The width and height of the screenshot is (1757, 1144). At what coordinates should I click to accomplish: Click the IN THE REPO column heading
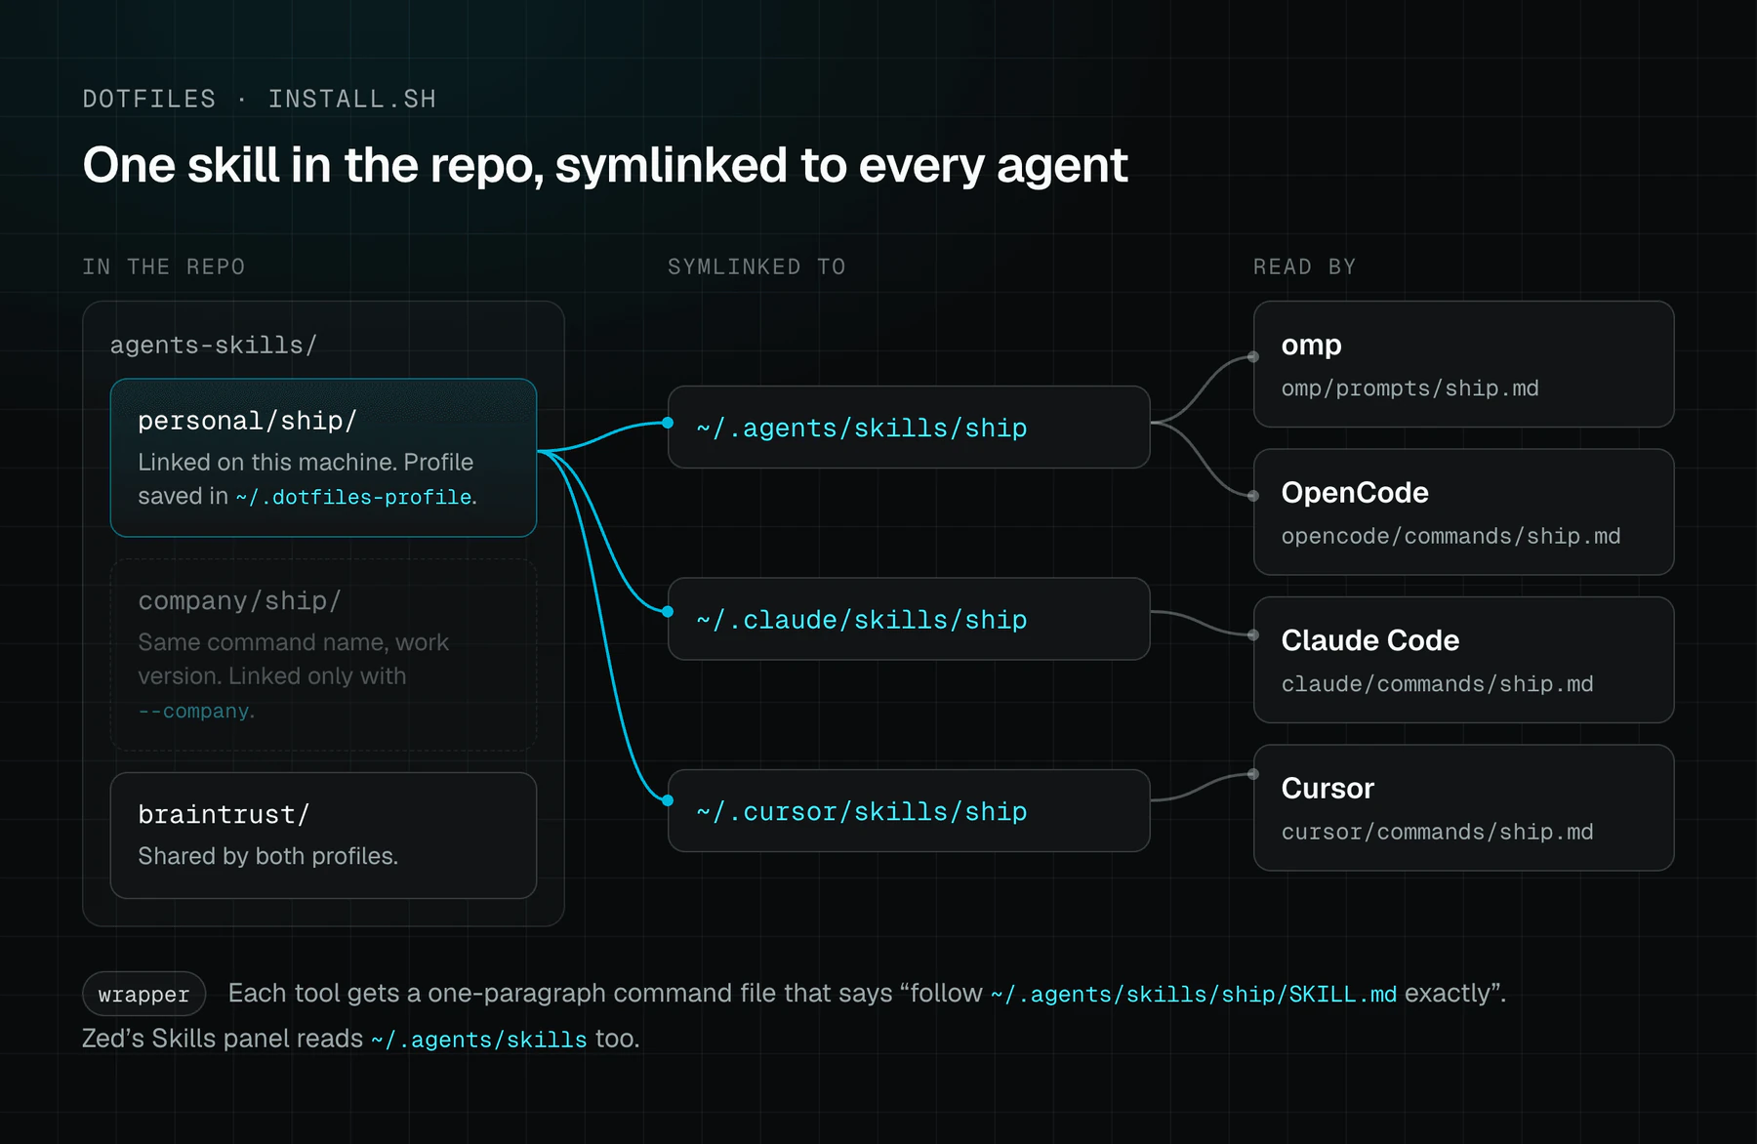coord(164,266)
